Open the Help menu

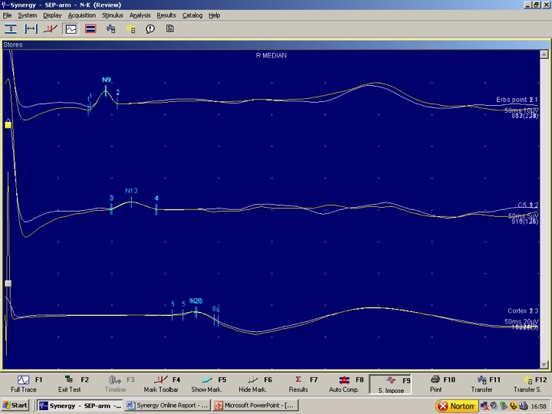pyautogui.click(x=214, y=15)
